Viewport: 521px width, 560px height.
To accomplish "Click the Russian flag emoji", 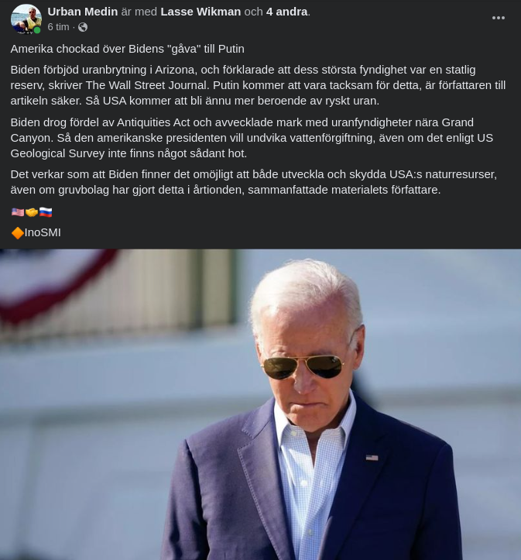I will tap(46, 212).
